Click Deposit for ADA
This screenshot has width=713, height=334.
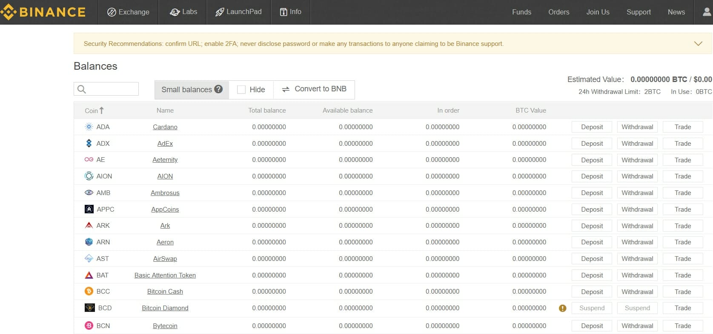pos(592,127)
